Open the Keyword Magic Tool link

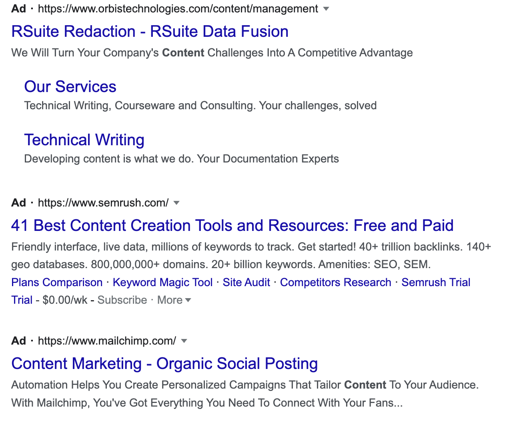click(x=162, y=282)
